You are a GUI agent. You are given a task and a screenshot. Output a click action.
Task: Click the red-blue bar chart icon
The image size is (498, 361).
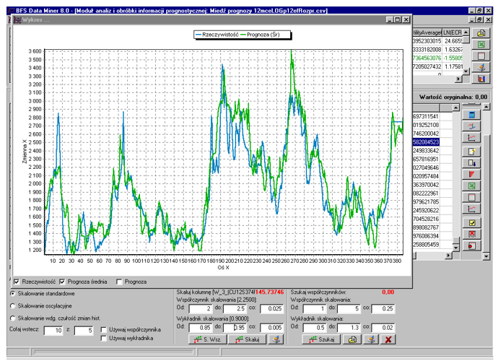point(481,79)
